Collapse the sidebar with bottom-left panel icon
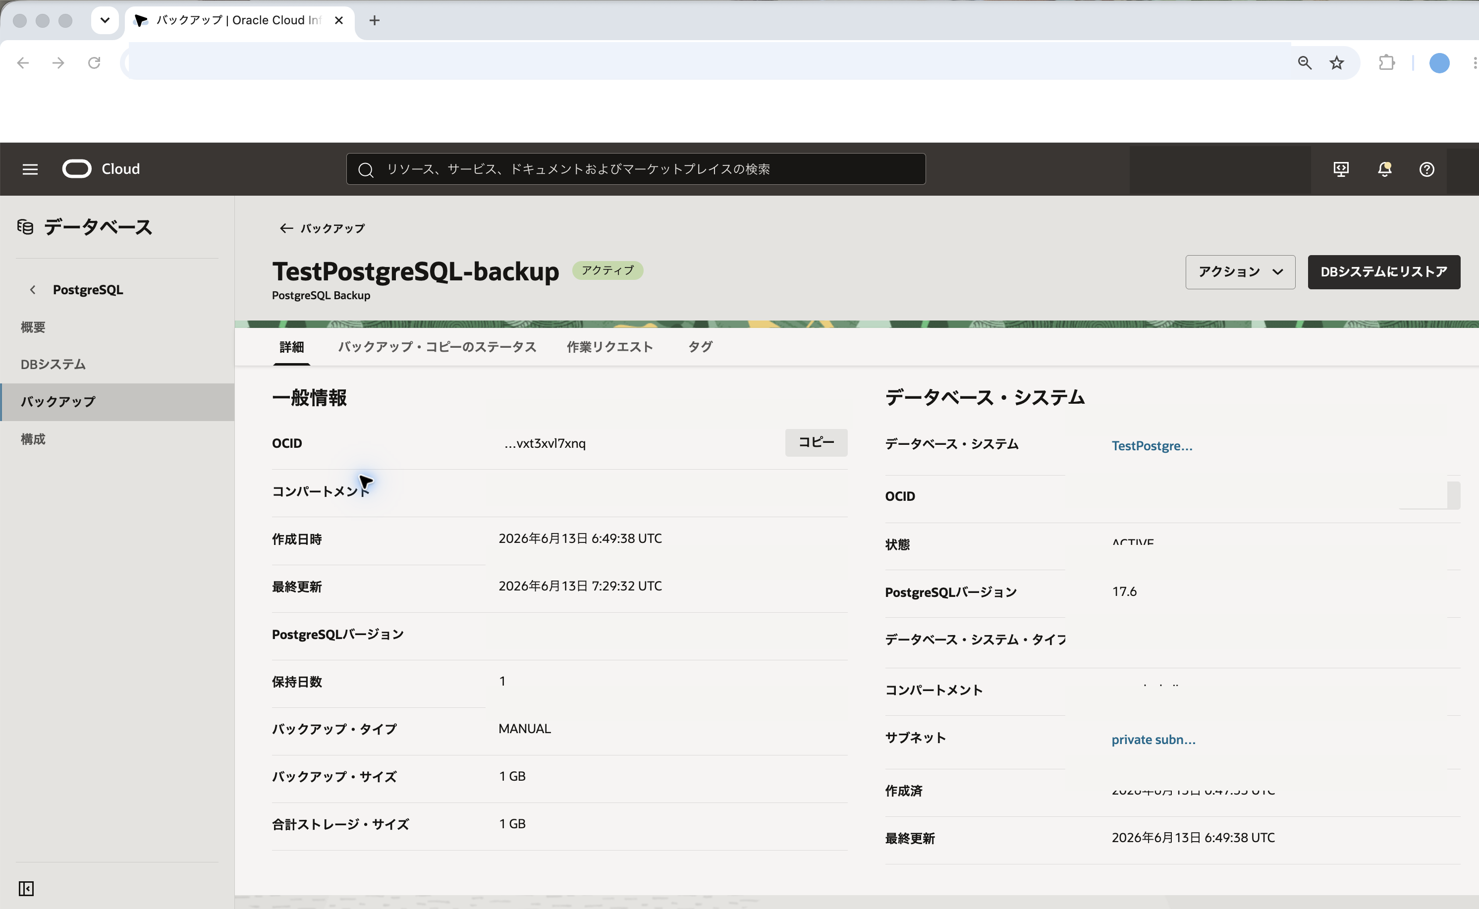 coord(26,889)
